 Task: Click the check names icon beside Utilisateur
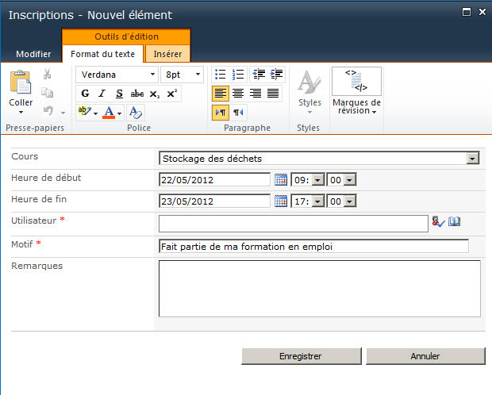tap(439, 223)
